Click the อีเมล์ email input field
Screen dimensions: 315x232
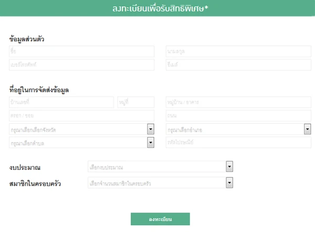pyautogui.click(x=238, y=65)
